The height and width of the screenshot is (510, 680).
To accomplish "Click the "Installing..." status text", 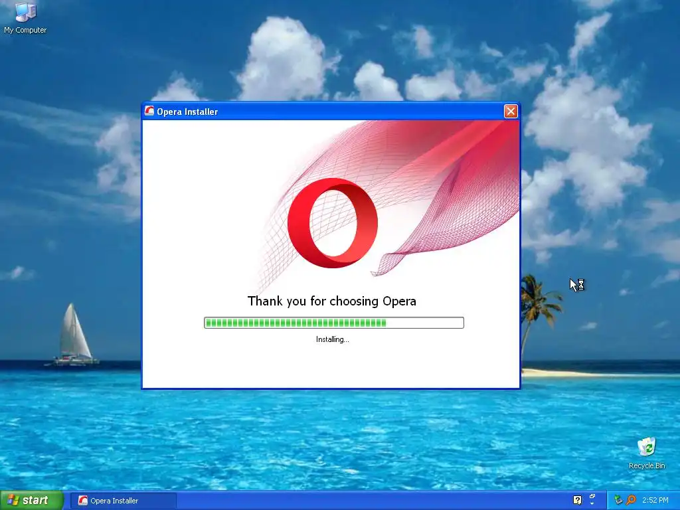I will pos(332,339).
